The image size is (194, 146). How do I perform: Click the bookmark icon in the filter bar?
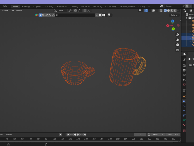point(100,15)
